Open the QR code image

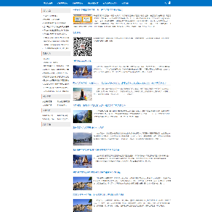click(82, 47)
